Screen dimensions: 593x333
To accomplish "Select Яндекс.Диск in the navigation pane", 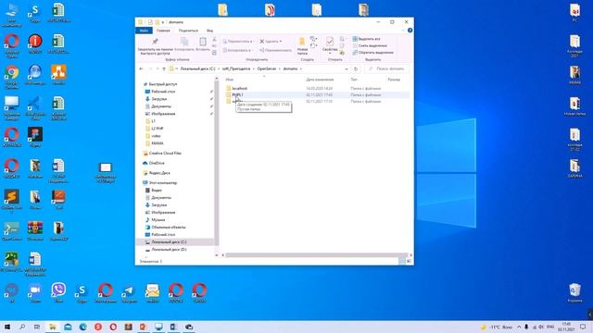I will (x=159, y=173).
